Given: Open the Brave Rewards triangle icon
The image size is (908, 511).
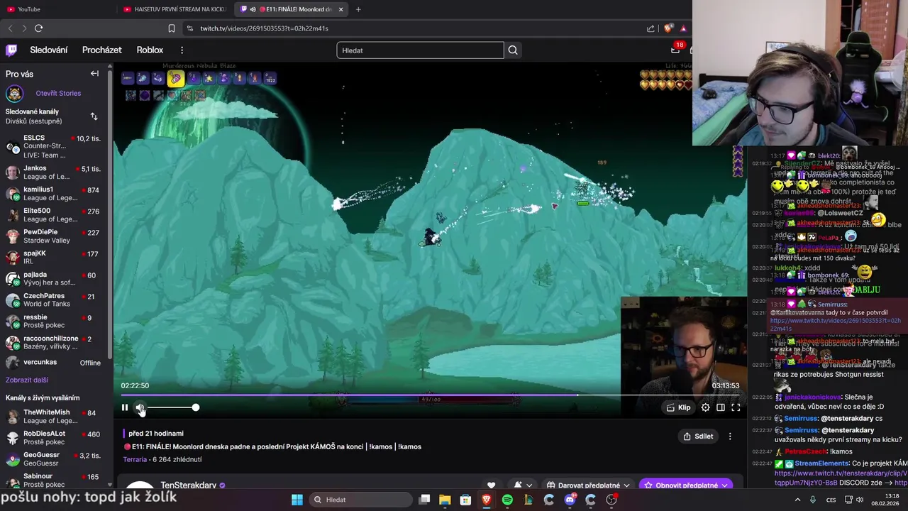Looking at the screenshot, I should [683, 28].
